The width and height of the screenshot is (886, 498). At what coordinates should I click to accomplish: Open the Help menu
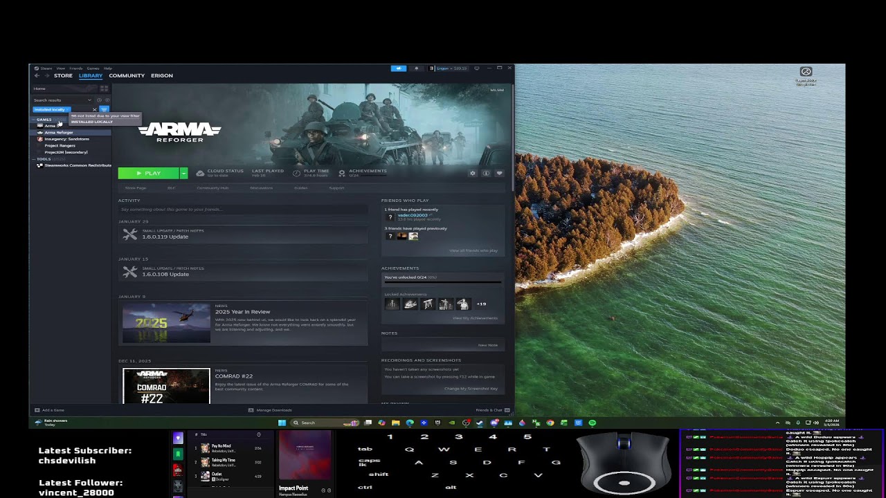pyautogui.click(x=108, y=68)
